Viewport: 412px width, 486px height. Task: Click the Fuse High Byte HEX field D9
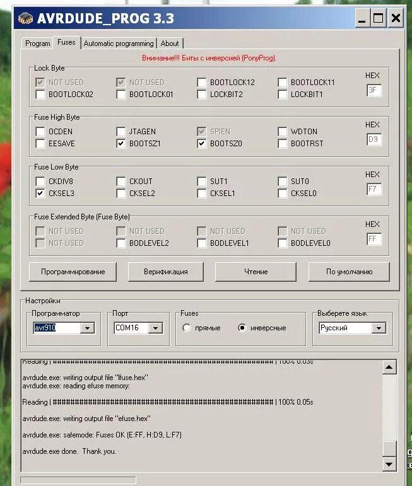[x=374, y=139]
